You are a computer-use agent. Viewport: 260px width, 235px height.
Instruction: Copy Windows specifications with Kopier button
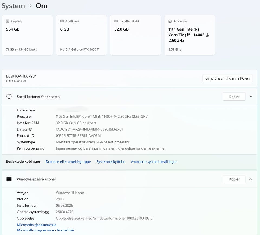pyautogui.click(x=234, y=179)
